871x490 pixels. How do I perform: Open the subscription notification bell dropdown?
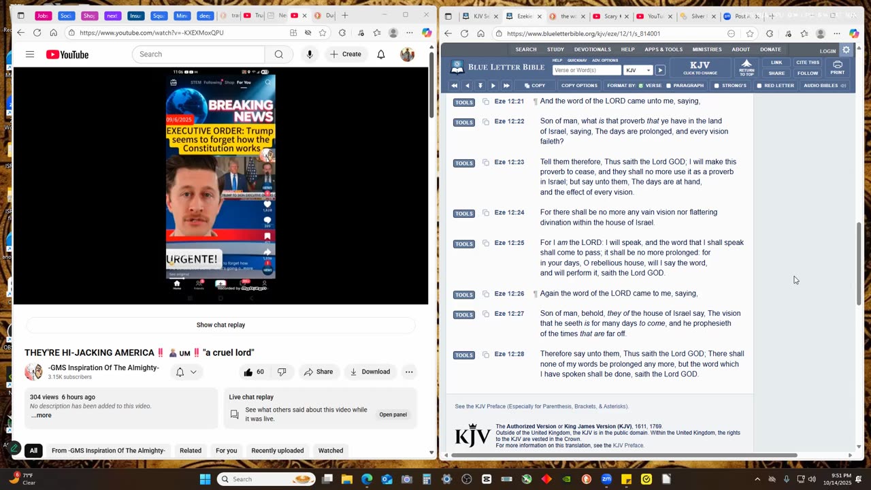(186, 372)
